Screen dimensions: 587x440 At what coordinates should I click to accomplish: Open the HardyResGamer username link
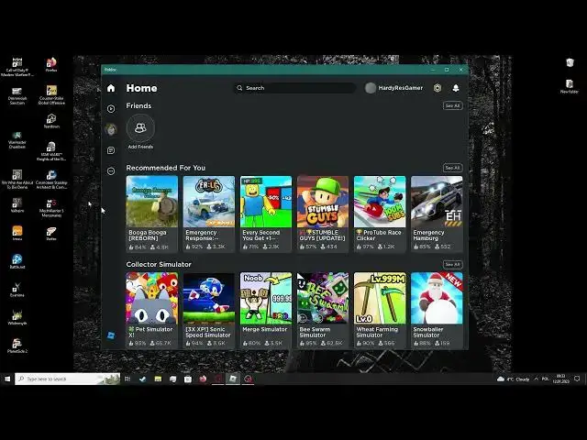click(x=400, y=88)
